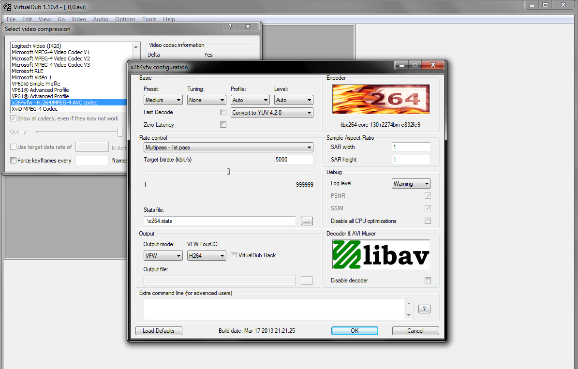Open the Options menu
Screen dimensions: 578x369
(125, 19)
